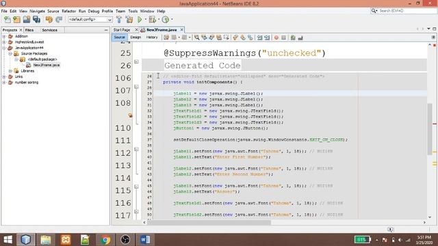Start macro recording with red circle icon
This screenshot has height=246, width=438.
pyautogui.click(x=276, y=38)
